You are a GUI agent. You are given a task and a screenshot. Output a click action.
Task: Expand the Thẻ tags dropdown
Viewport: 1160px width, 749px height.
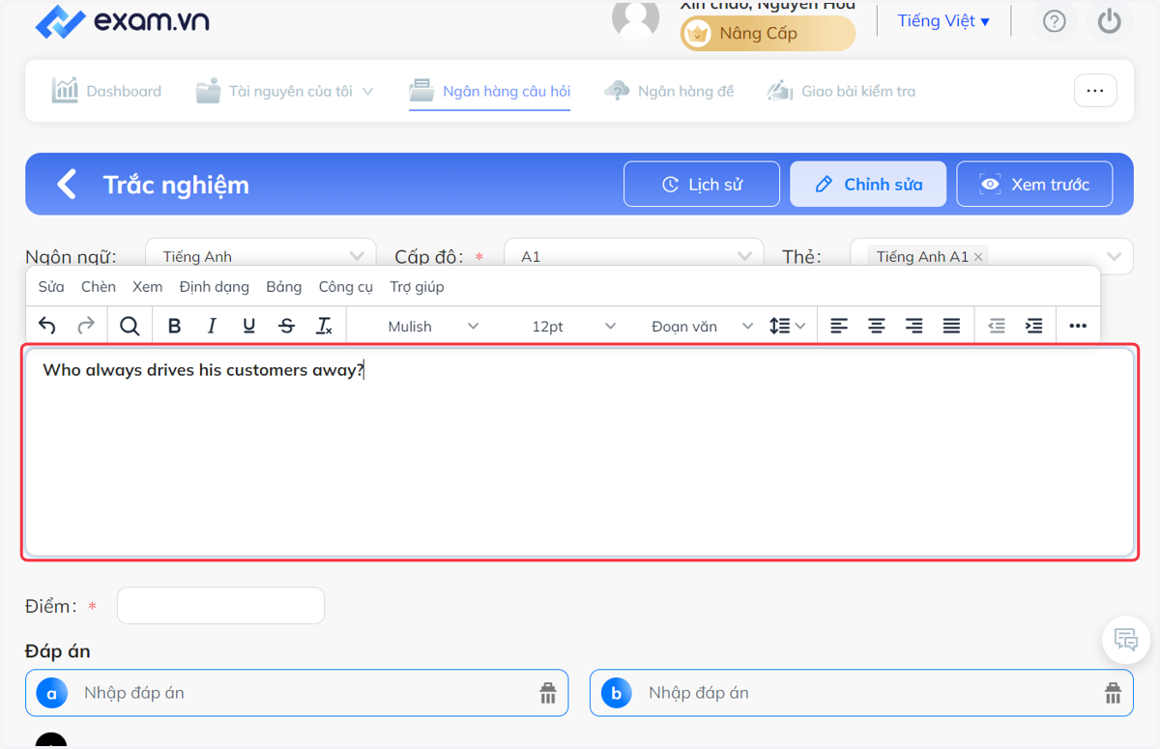1115,256
